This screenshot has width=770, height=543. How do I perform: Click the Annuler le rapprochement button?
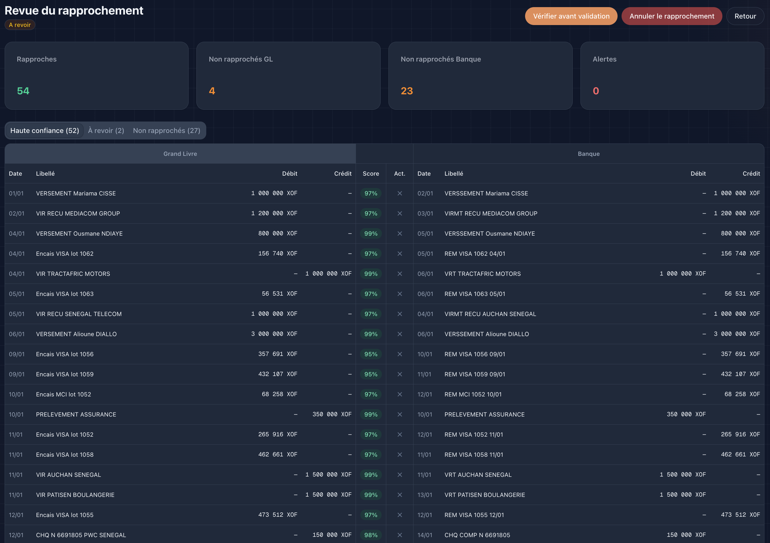pos(672,16)
